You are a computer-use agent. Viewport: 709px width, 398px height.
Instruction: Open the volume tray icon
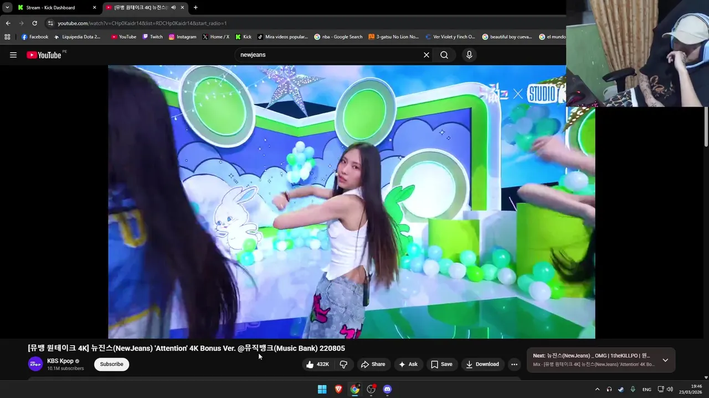click(x=670, y=389)
